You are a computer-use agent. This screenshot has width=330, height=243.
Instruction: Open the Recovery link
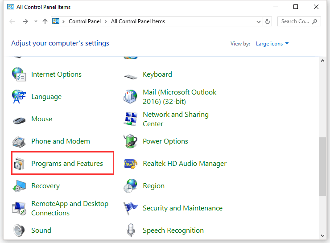point(45,186)
